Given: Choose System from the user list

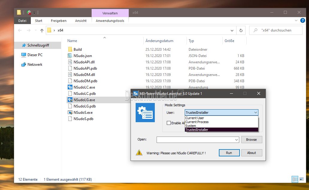Looking at the screenshot, I should tap(222, 126).
